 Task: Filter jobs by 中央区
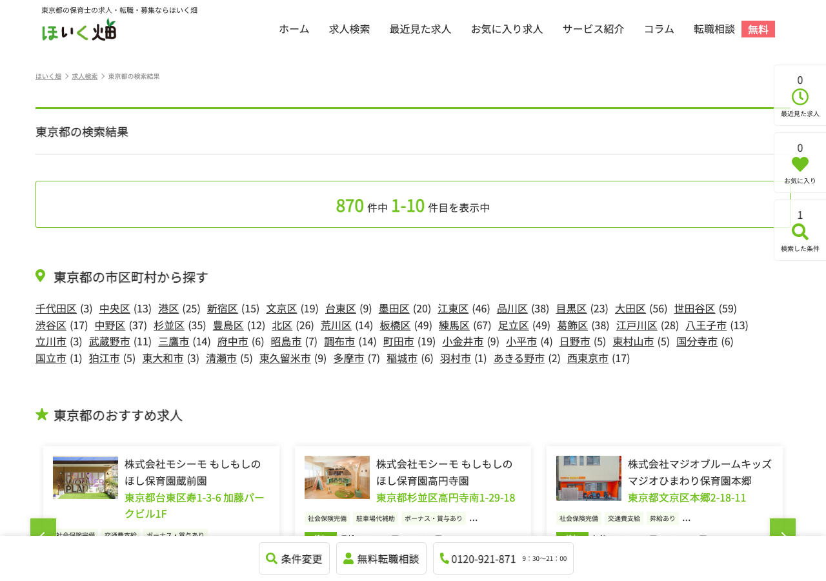[115, 309]
